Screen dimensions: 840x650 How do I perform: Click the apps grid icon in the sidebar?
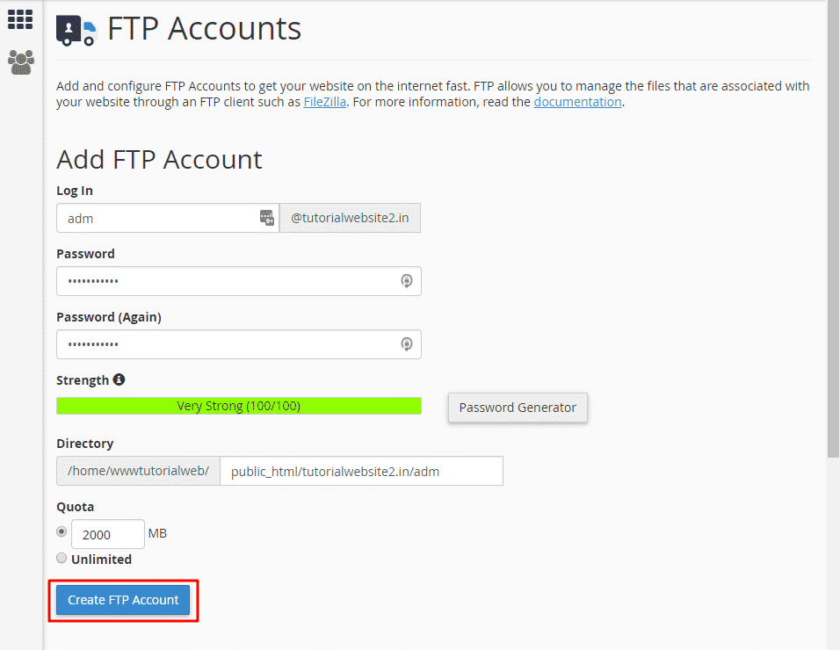19,18
